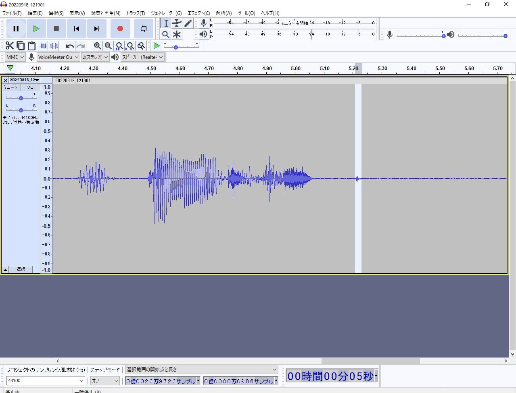516x393 pixels.
Task: Click the Skip to Start button
Action: (x=76, y=29)
